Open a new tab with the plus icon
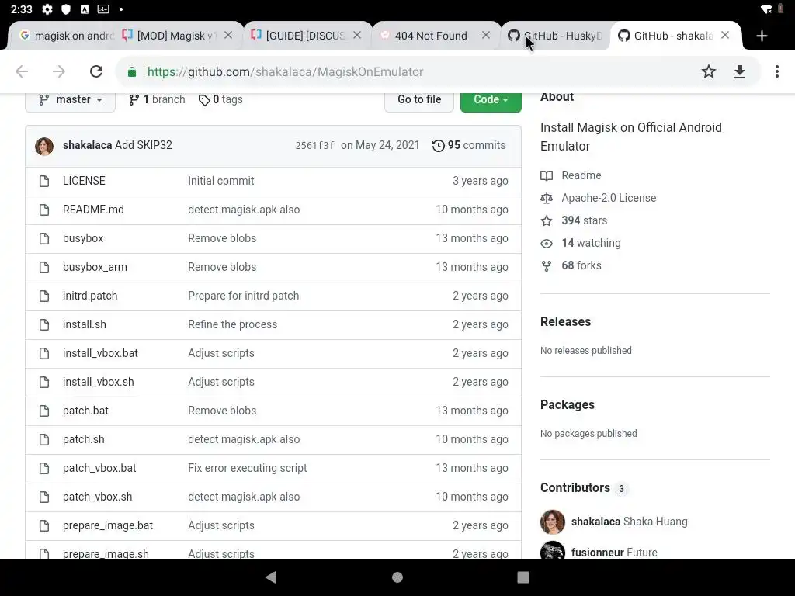Screen dimensions: 795x596 pos(762,36)
